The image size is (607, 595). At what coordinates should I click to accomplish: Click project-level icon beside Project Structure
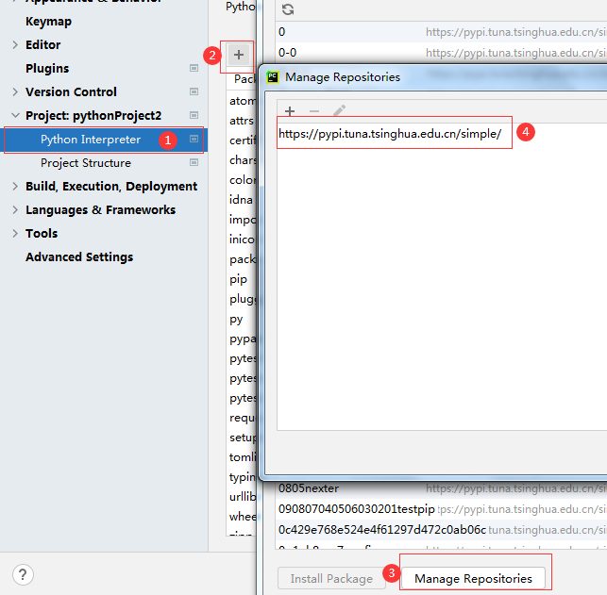tap(194, 162)
